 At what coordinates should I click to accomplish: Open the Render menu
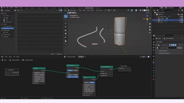point(11,8)
